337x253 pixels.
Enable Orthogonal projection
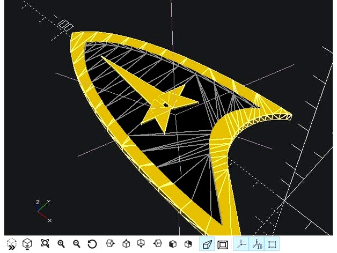tap(223, 244)
